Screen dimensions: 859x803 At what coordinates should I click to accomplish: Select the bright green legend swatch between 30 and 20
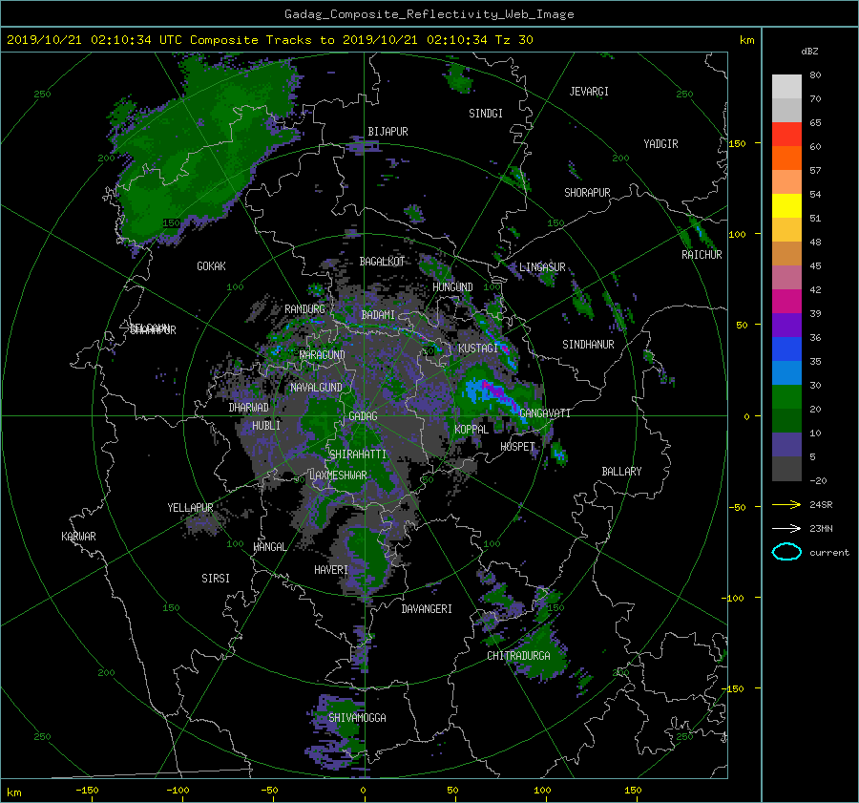pyautogui.click(x=786, y=396)
